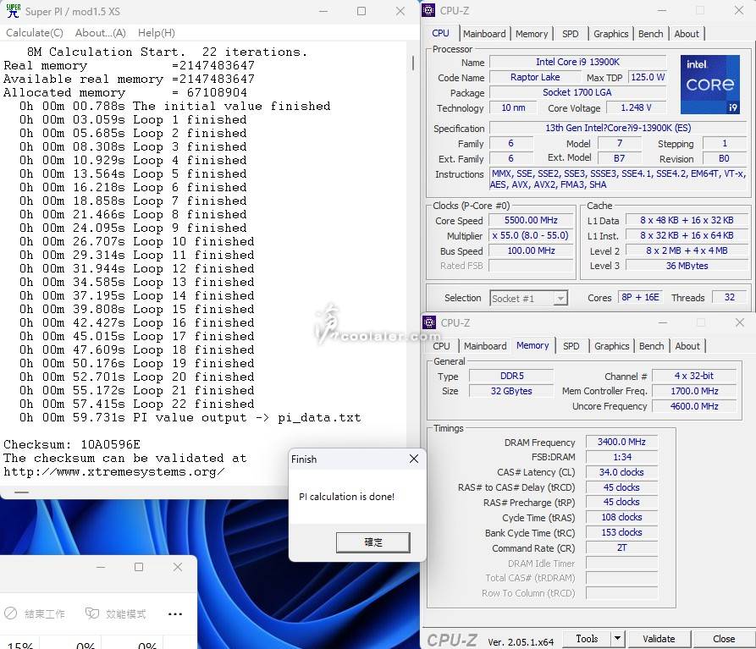Click the CPU-Z icon in the Memory window title bar
Viewport: 756px width, 649px height.
pyautogui.click(x=431, y=322)
